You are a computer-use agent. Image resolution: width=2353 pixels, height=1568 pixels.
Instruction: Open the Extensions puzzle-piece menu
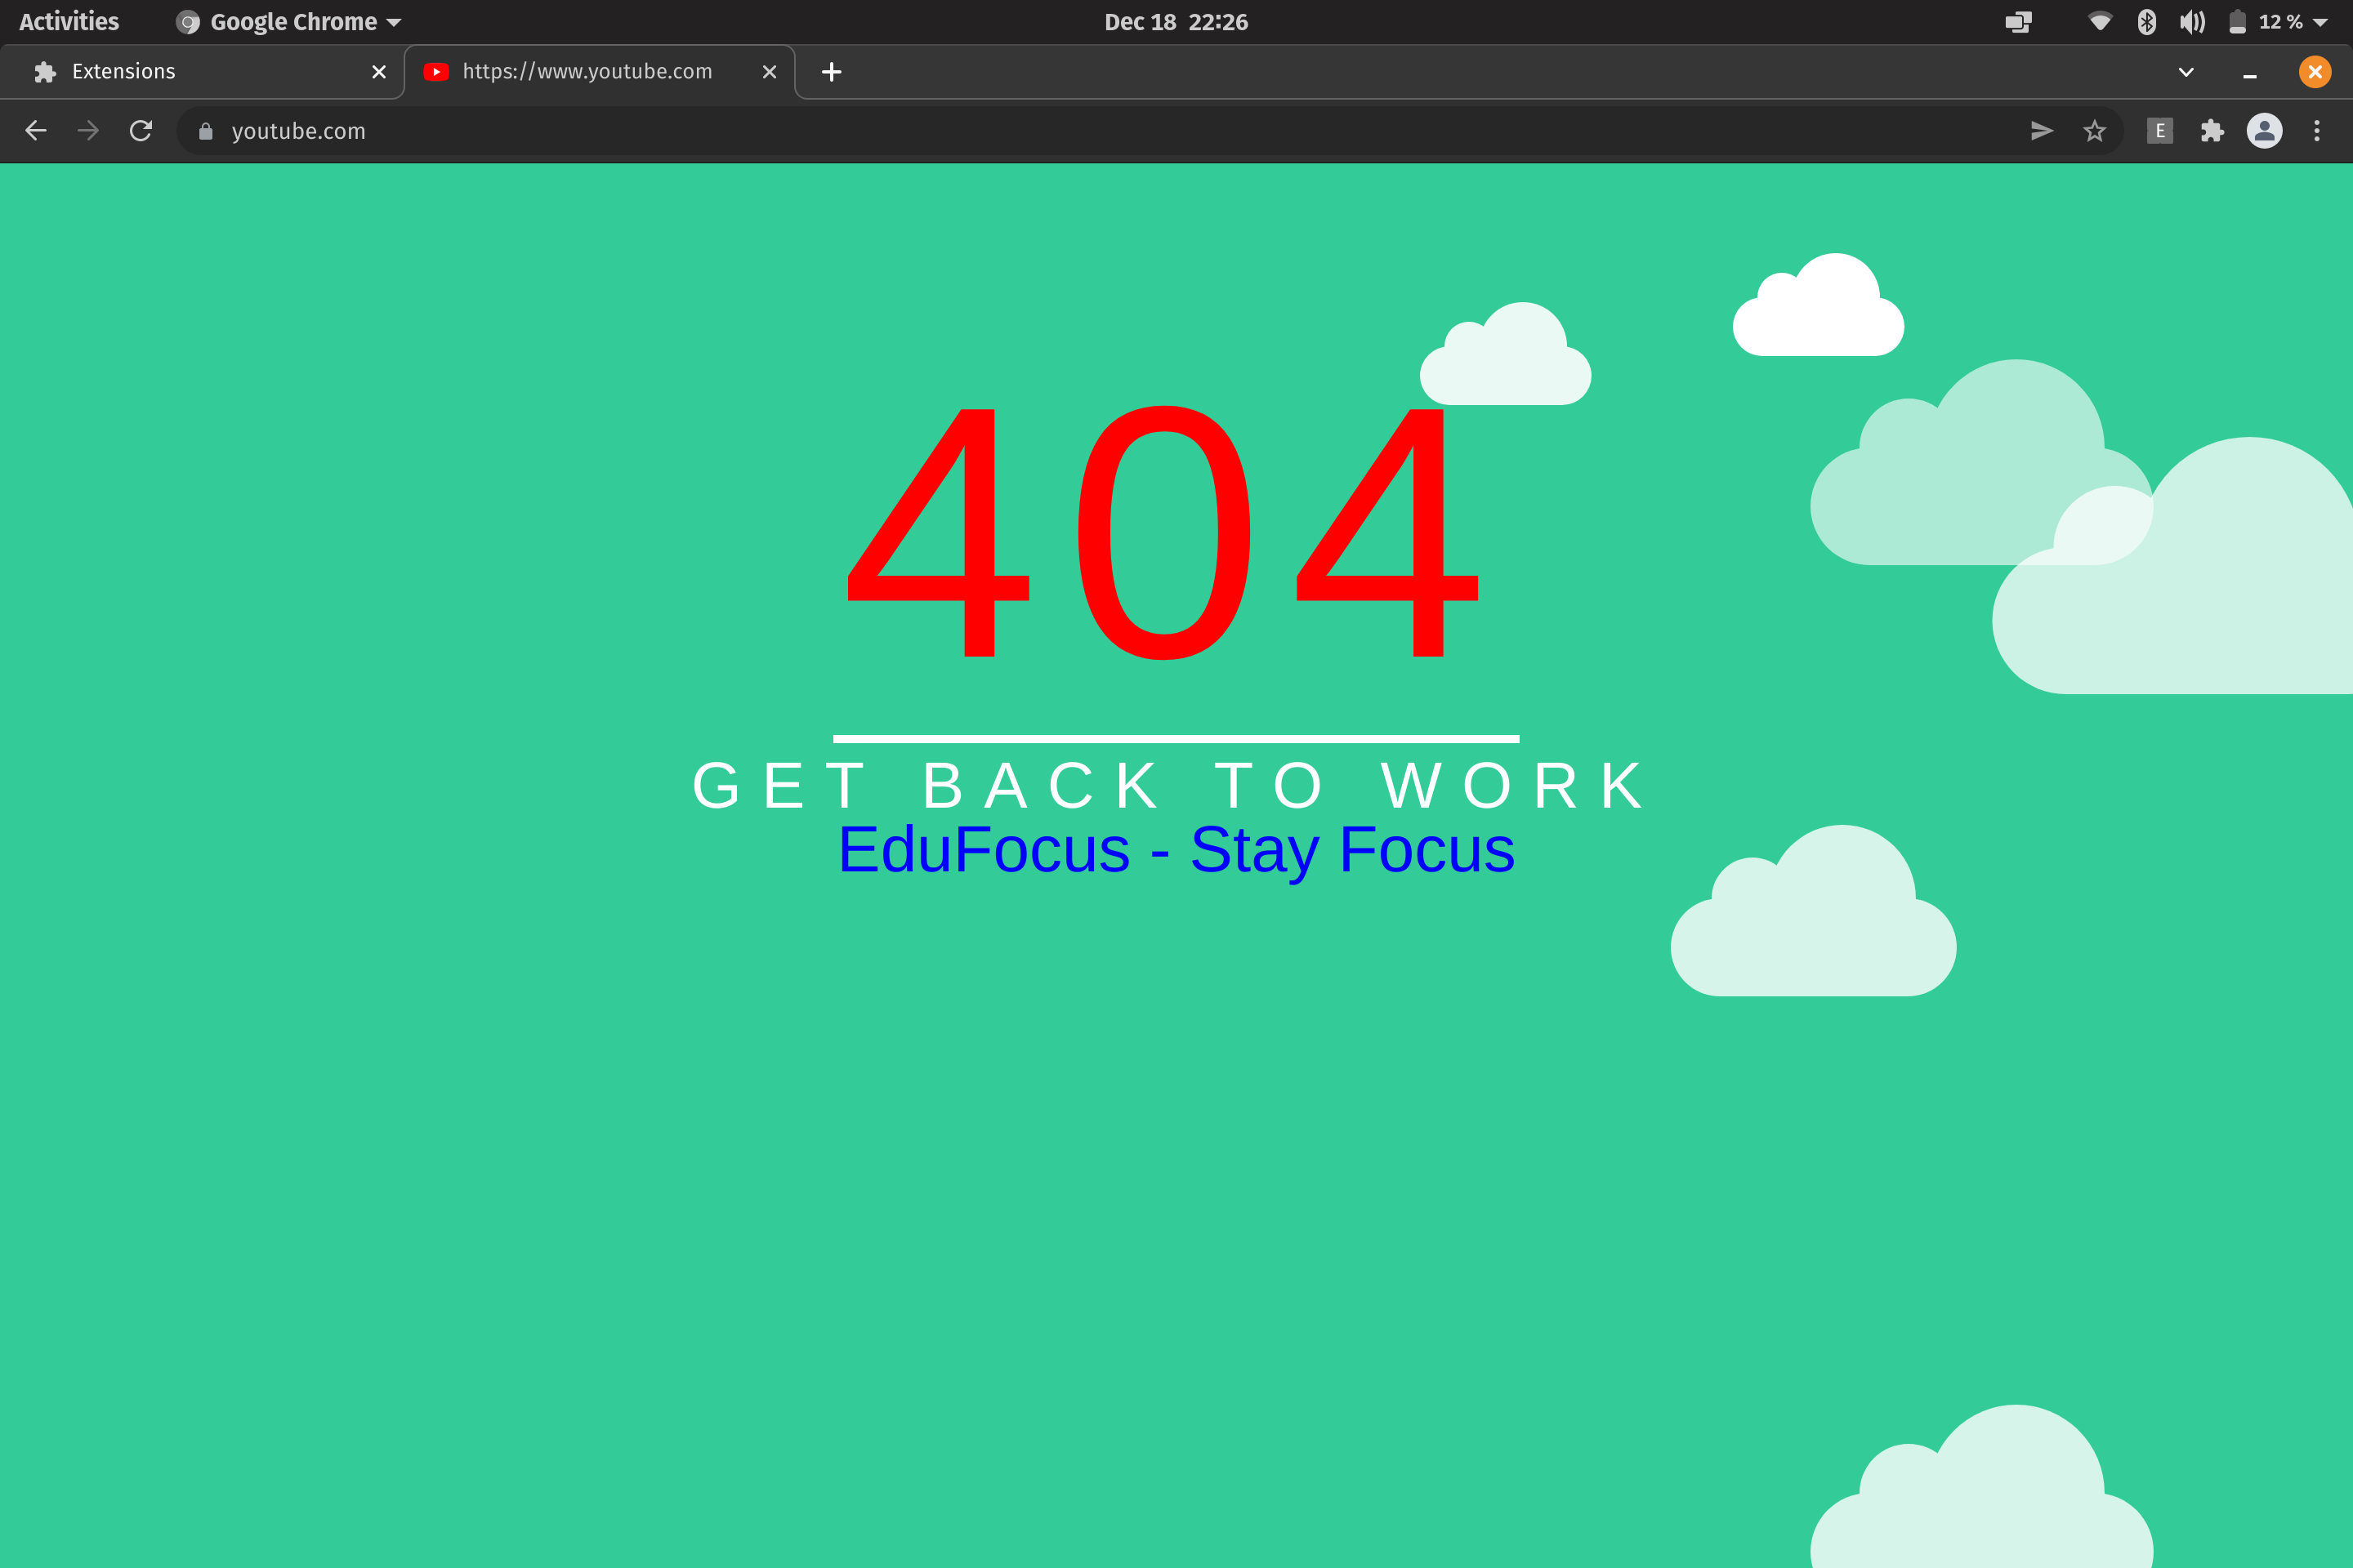2212,131
